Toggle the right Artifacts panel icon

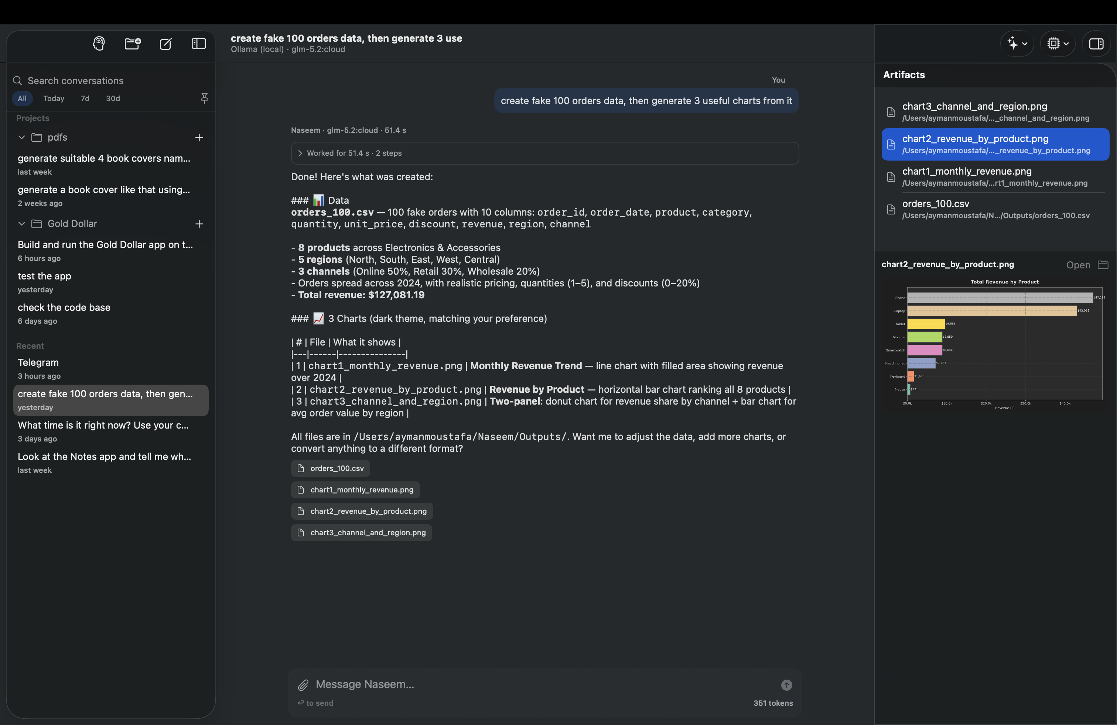tap(1096, 44)
